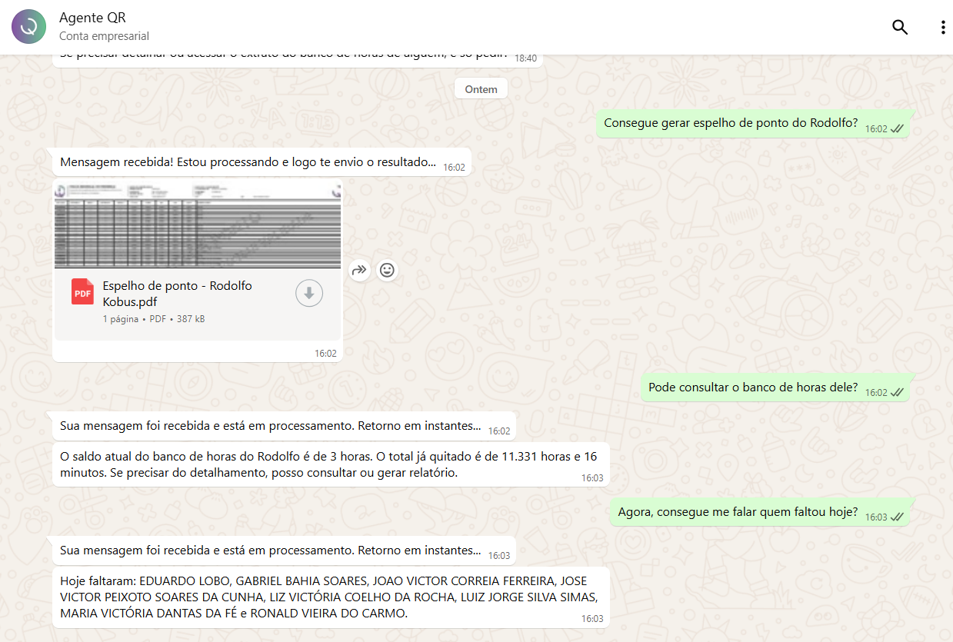React with emoji to the PDF message
953x642 pixels.
[388, 270]
